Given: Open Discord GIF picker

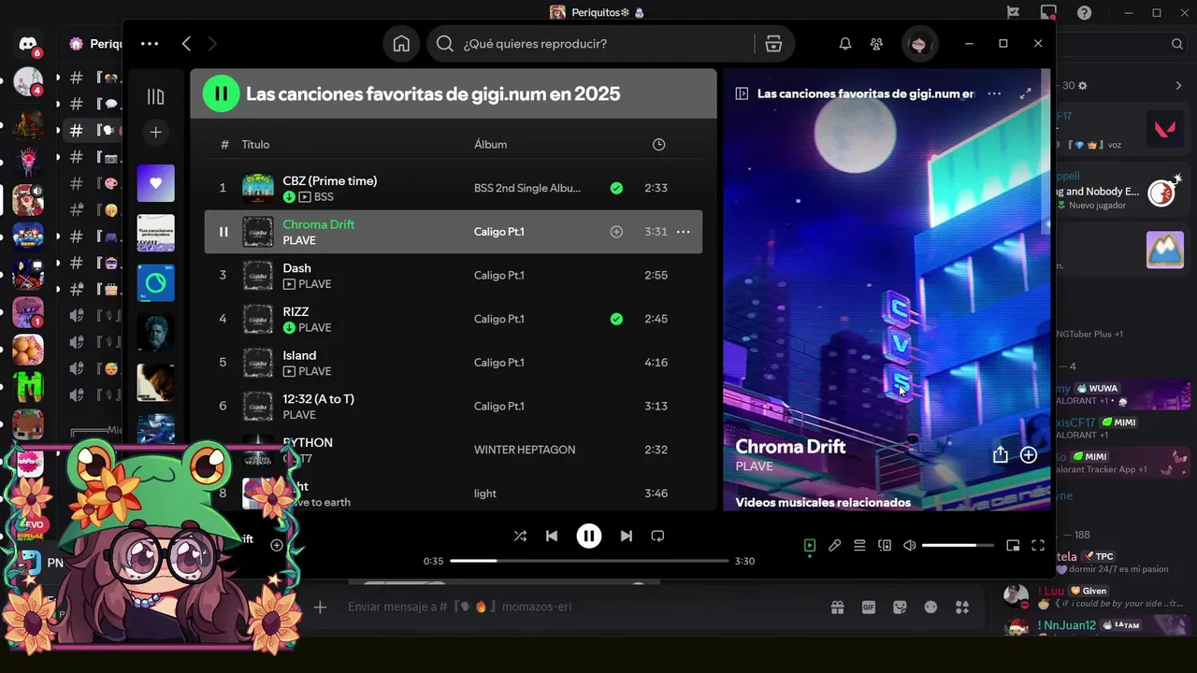Looking at the screenshot, I should (869, 607).
